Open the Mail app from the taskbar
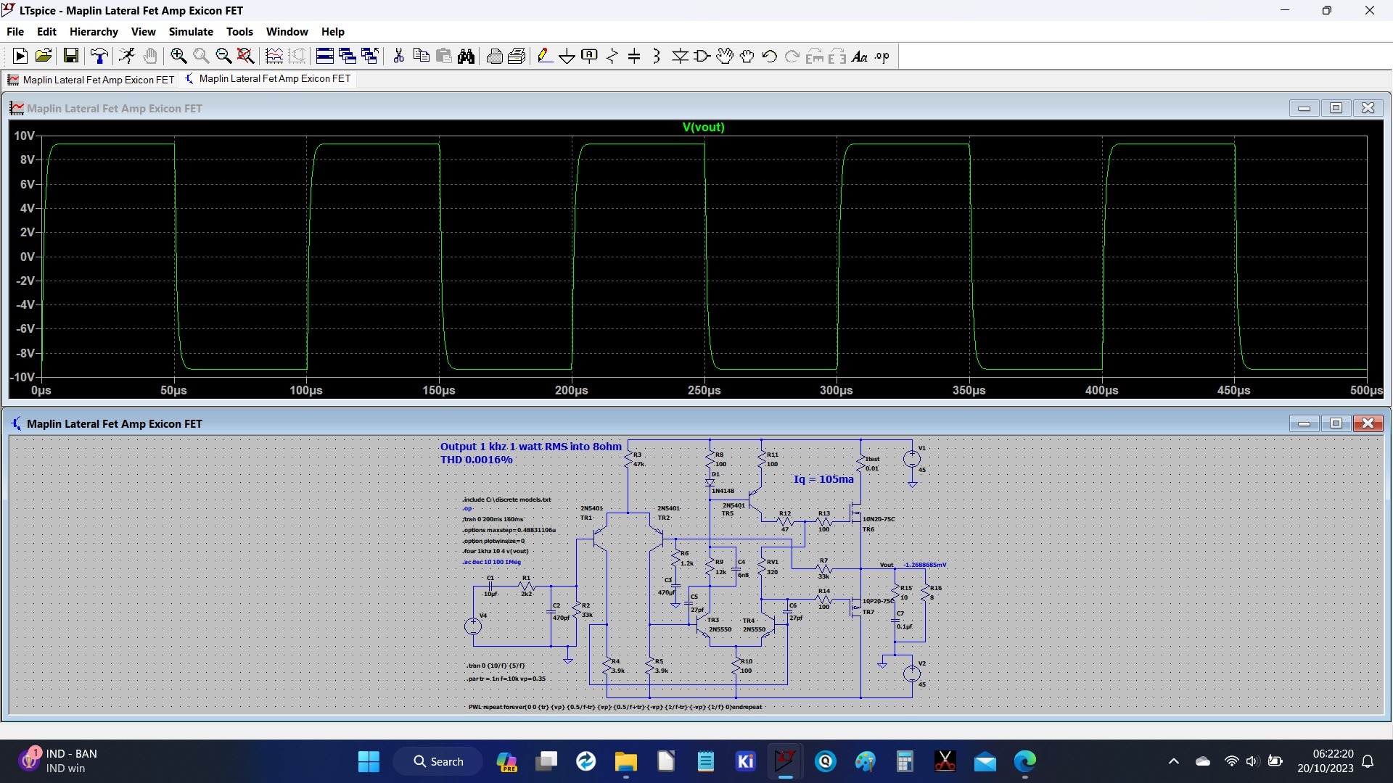The image size is (1393, 783). (985, 761)
